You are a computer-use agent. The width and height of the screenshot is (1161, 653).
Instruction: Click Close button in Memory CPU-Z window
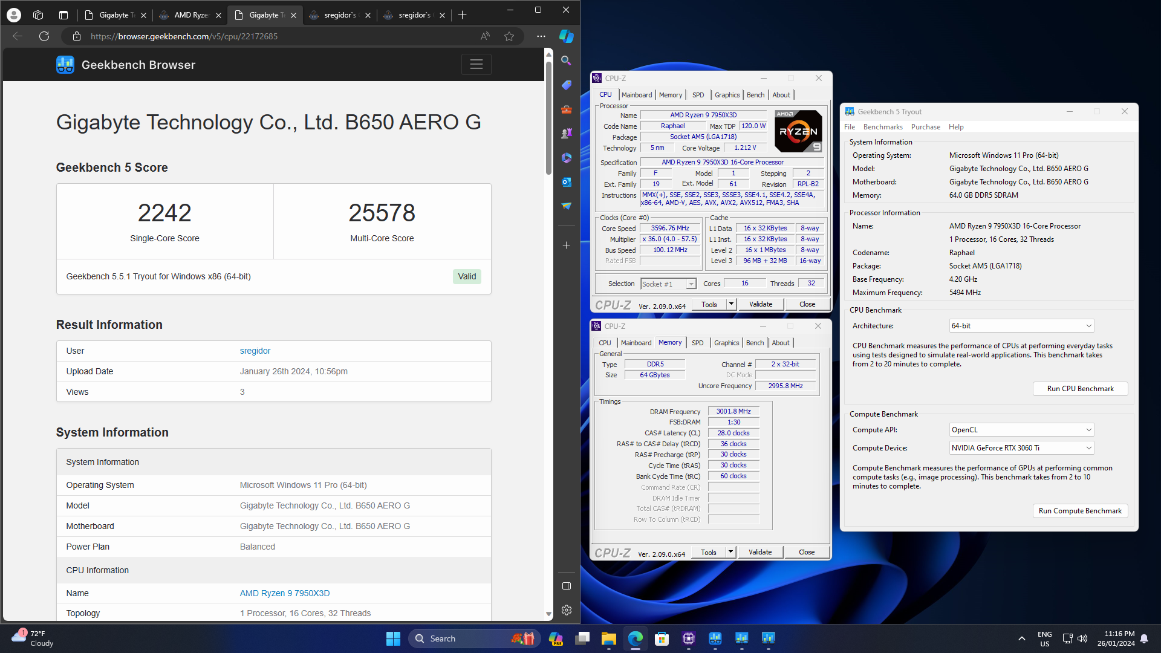807,552
